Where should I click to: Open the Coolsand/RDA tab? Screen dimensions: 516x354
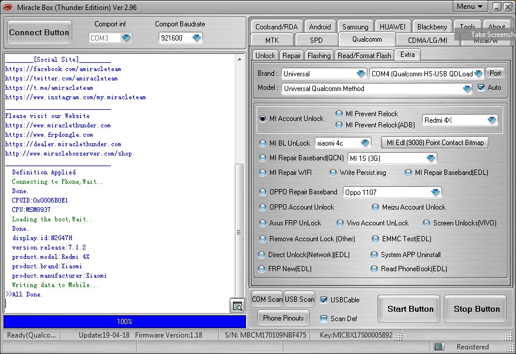[x=276, y=26]
